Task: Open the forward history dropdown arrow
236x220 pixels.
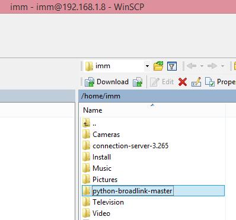Action: [222, 66]
